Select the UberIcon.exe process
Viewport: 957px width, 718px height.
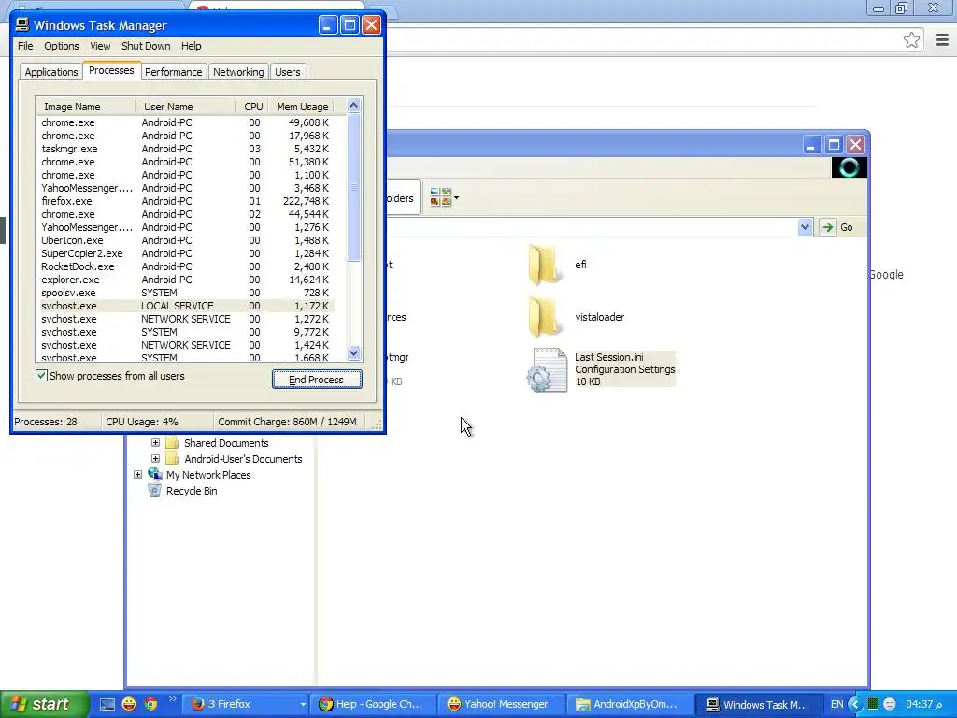185,240
